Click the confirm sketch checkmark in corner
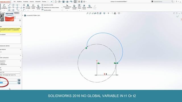Screen dimensions: 182x102 click(177, 17)
